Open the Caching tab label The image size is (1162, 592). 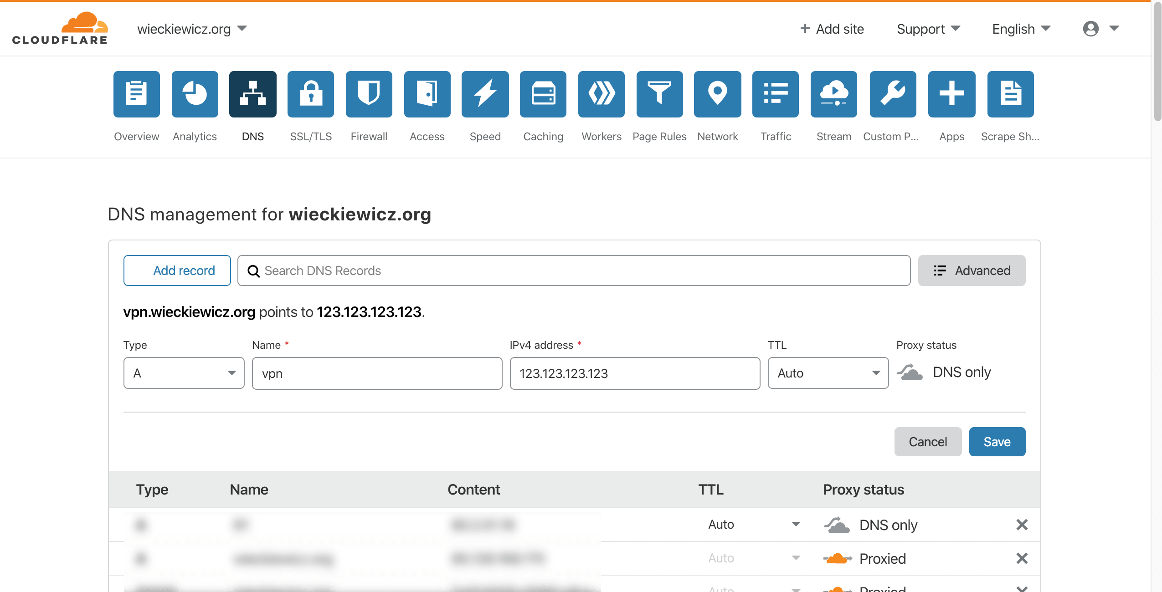tap(543, 137)
